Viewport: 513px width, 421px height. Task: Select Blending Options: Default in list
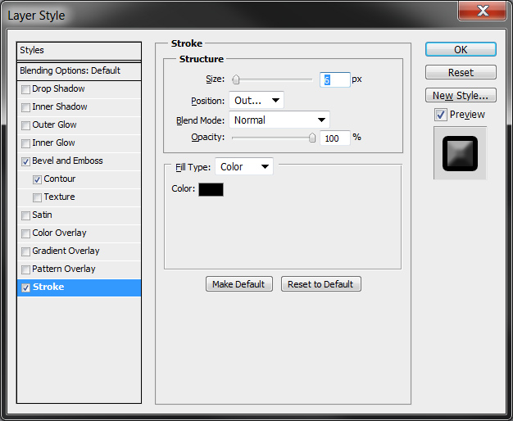[79, 71]
